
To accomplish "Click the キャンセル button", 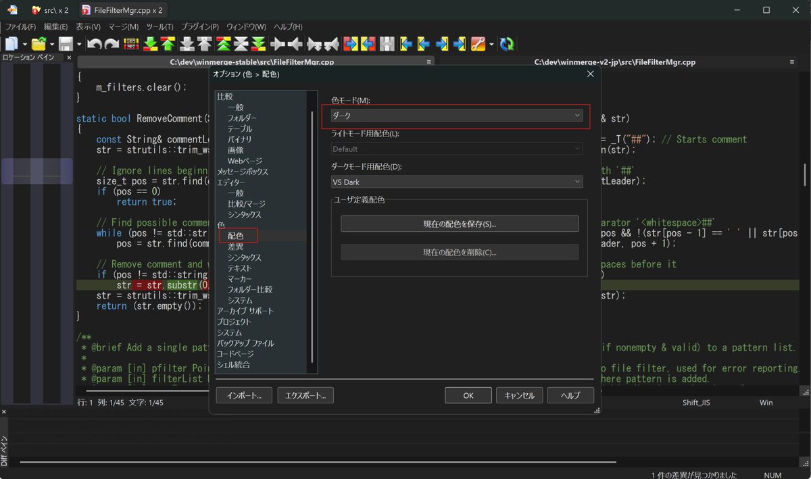I will coord(520,395).
